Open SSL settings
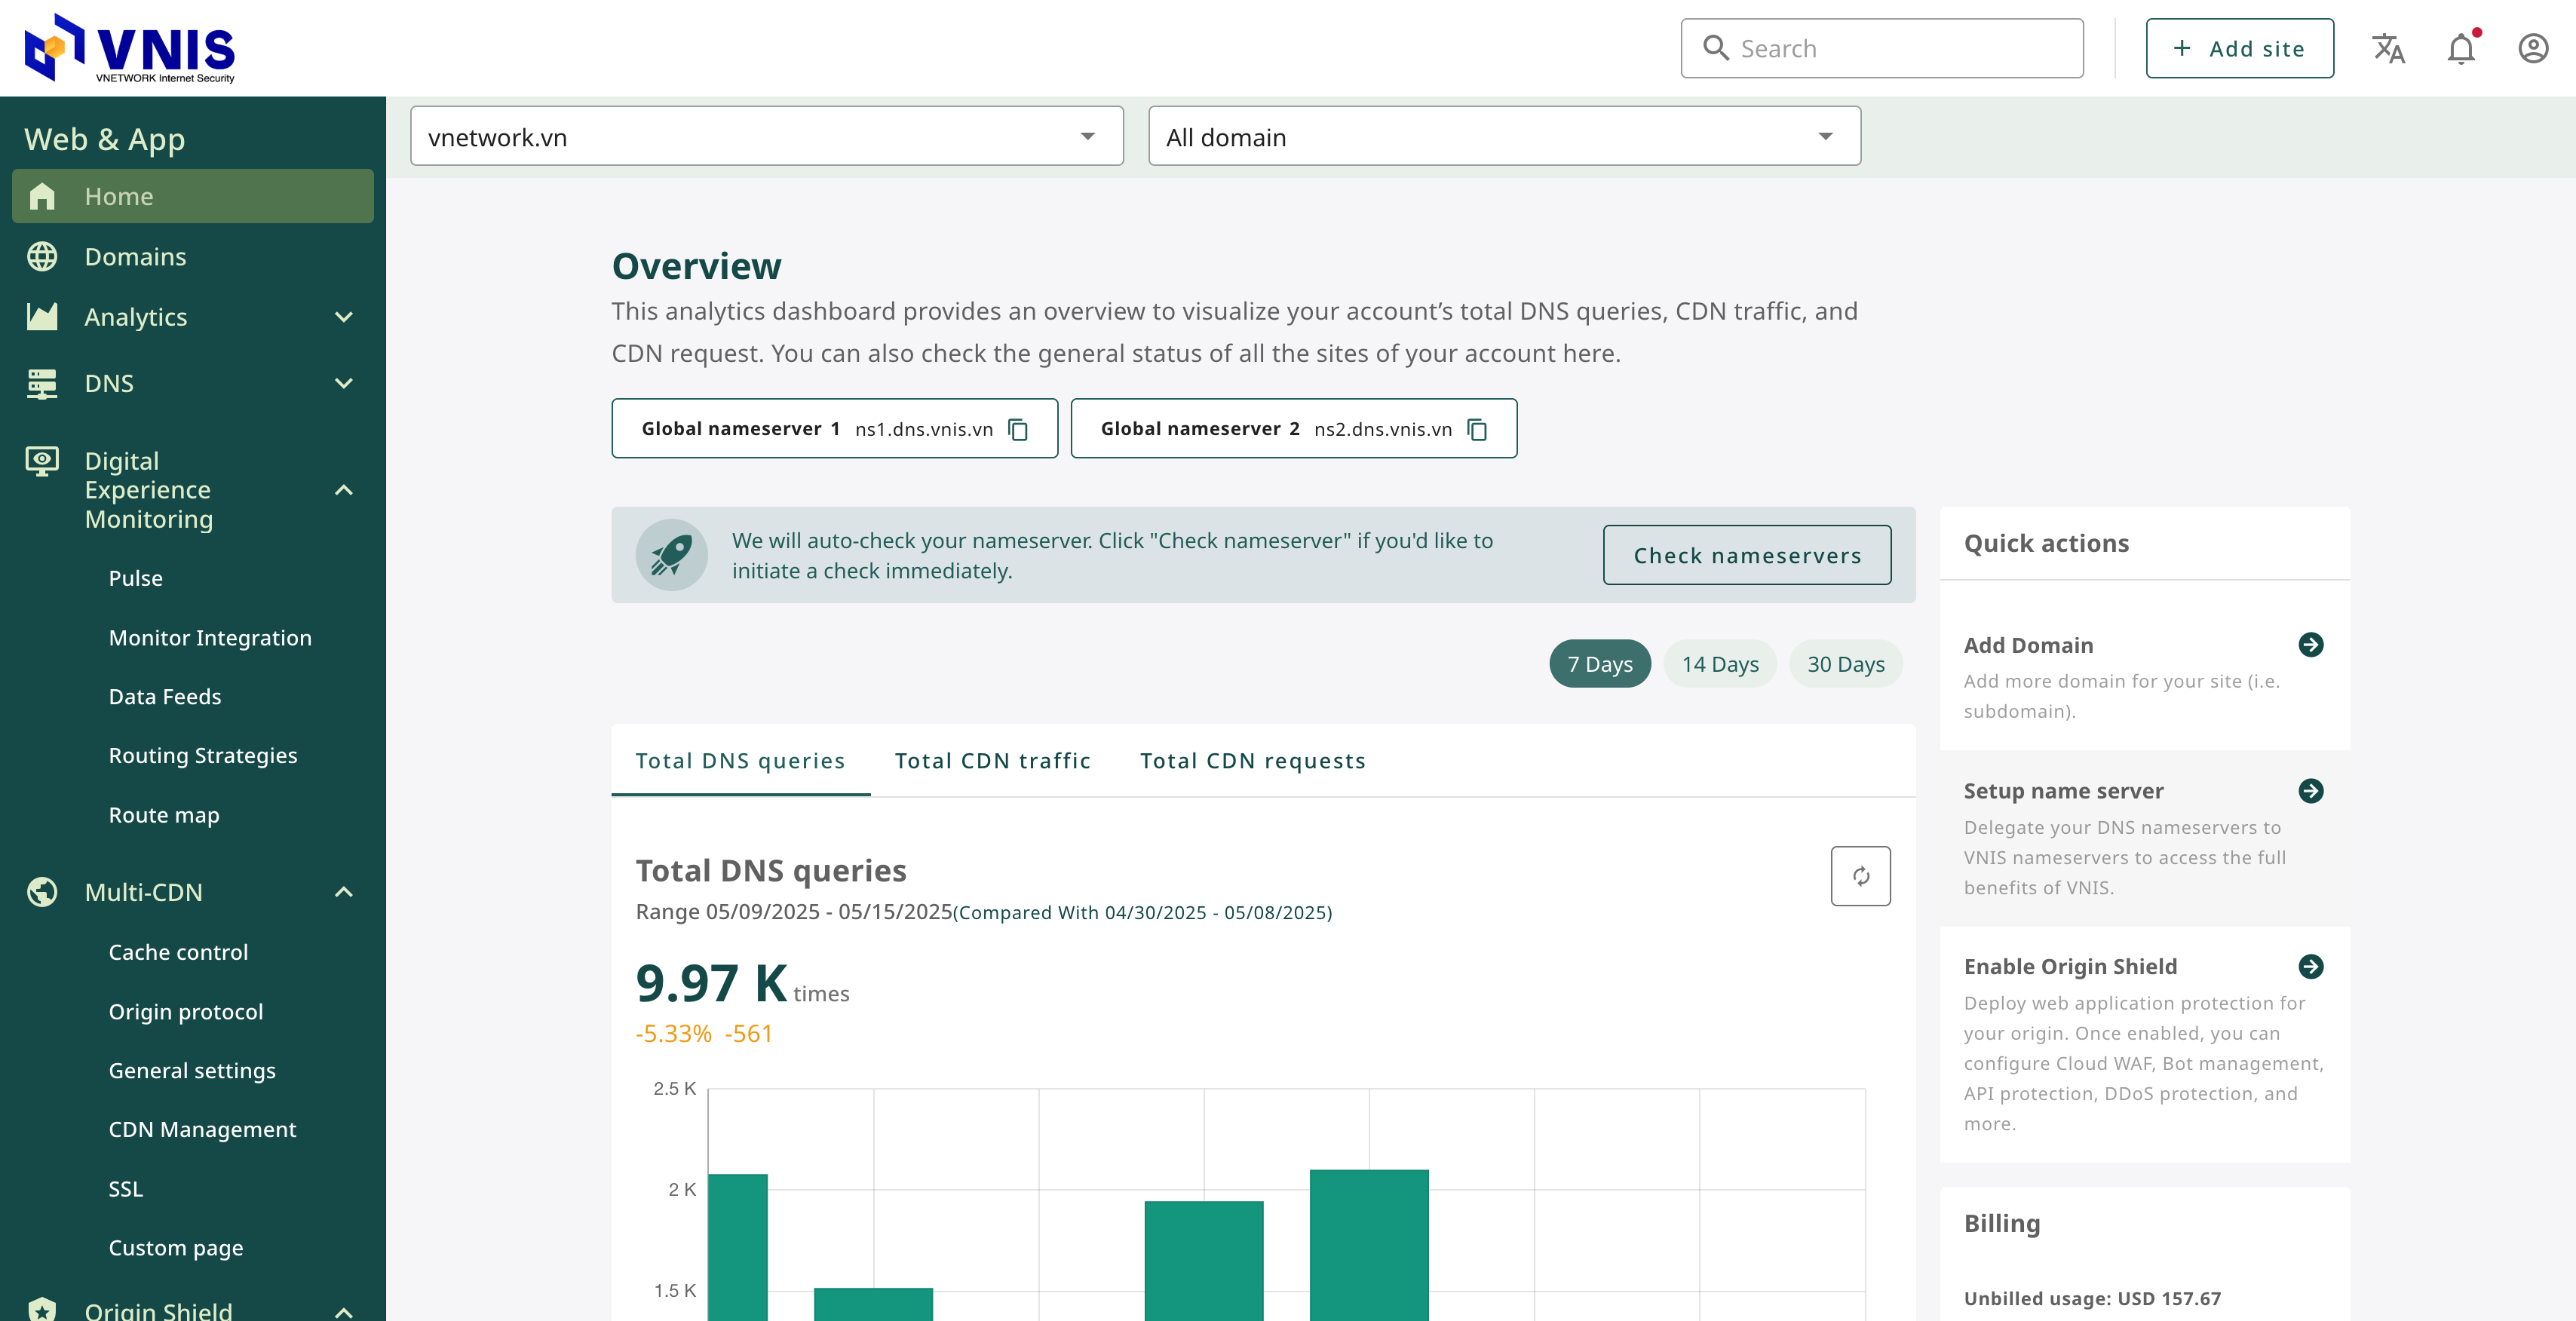Image resolution: width=2576 pixels, height=1321 pixels. click(x=125, y=1189)
